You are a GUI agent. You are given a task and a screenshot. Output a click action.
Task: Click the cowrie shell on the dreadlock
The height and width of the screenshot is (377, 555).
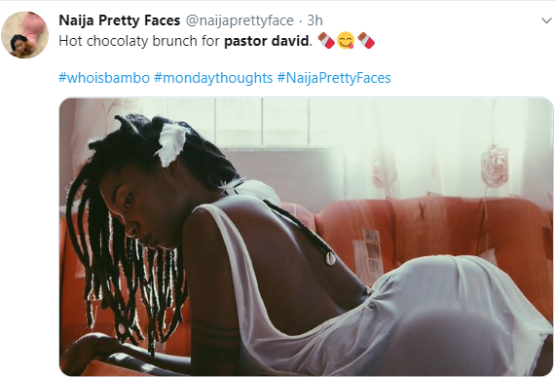click(x=331, y=258)
